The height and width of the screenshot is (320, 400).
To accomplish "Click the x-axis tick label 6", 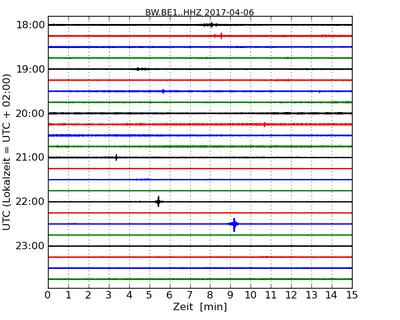I will (x=169, y=295).
